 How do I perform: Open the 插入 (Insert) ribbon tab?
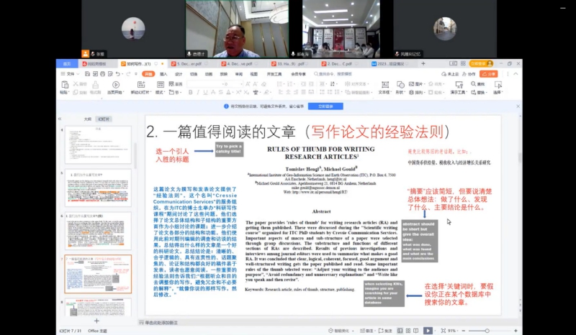pos(163,73)
